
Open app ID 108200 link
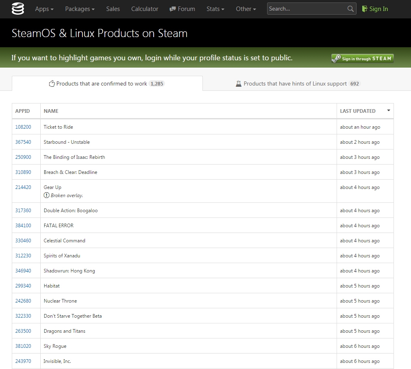[23, 127]
